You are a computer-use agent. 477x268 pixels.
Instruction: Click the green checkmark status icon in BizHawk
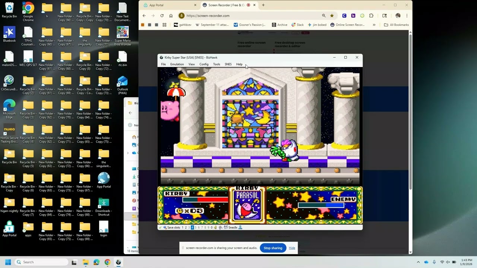pos(160,227)
